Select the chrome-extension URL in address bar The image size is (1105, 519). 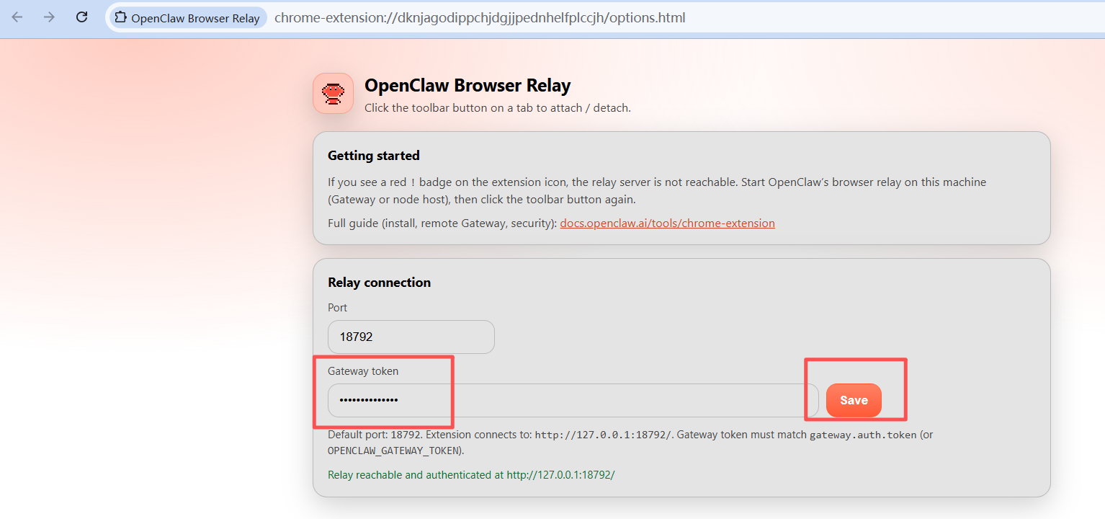pyautogui.click(x=480, y=18)
